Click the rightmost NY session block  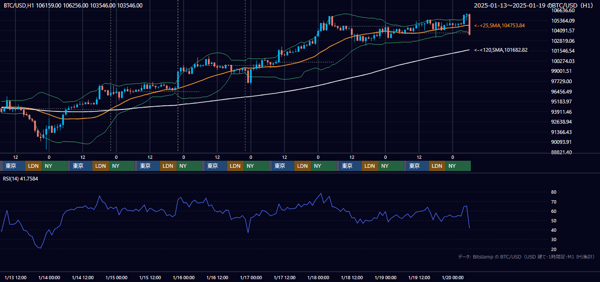[458, 166]
